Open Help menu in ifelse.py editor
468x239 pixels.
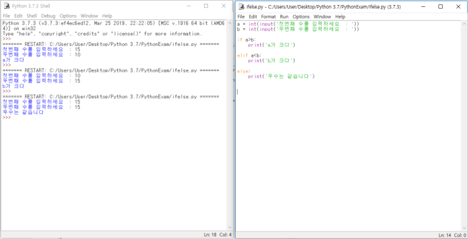(340, 17)
